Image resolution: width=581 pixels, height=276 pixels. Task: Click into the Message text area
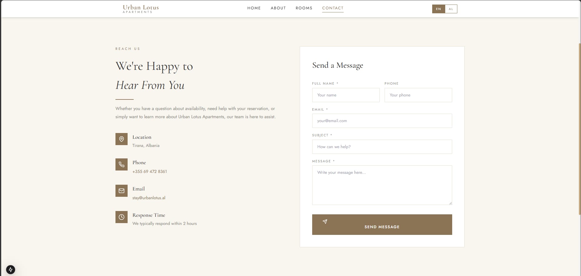[x=382, y=185]
